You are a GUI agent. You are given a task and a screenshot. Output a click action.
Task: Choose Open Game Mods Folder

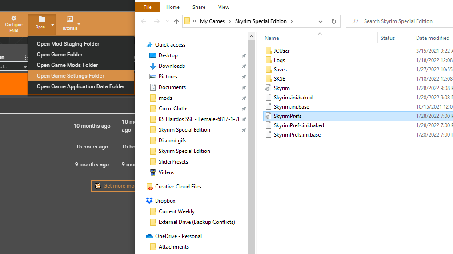(x=81, y=65)
